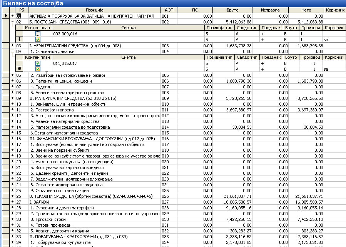Viewport: 346px width, 247px height.
Task: Click empty Сметка field in new row under 02
Action: point(129,40)
